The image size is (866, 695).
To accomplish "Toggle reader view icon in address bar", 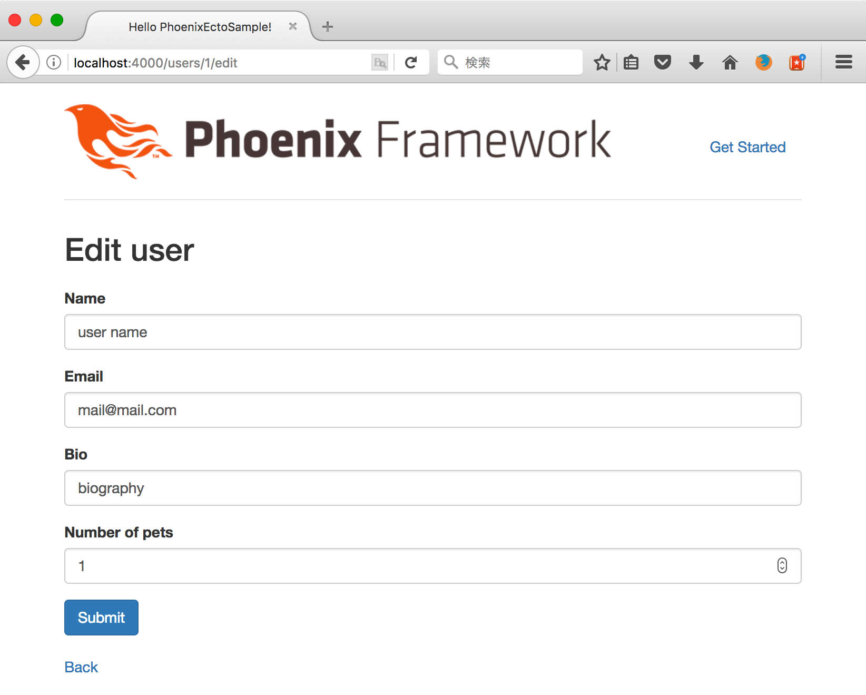I will coord(380,63).
